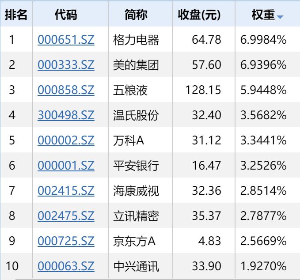Screen dimensions: 300x280
Task: Click the weight value 3.3441%
Action: coord(263,140)
